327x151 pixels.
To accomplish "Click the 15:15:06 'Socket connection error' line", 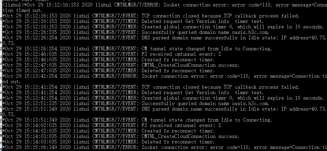I will pyautogui.click(x=232, y=147).
